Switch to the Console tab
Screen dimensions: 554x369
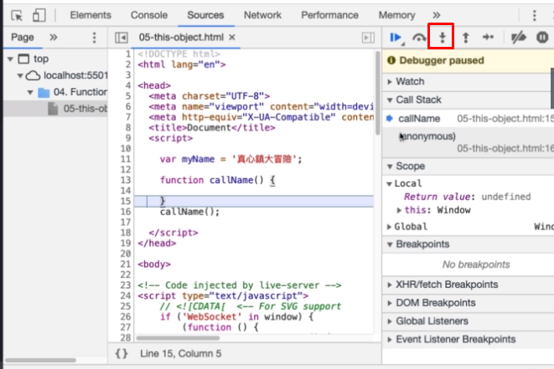click(x=149, y=15)
